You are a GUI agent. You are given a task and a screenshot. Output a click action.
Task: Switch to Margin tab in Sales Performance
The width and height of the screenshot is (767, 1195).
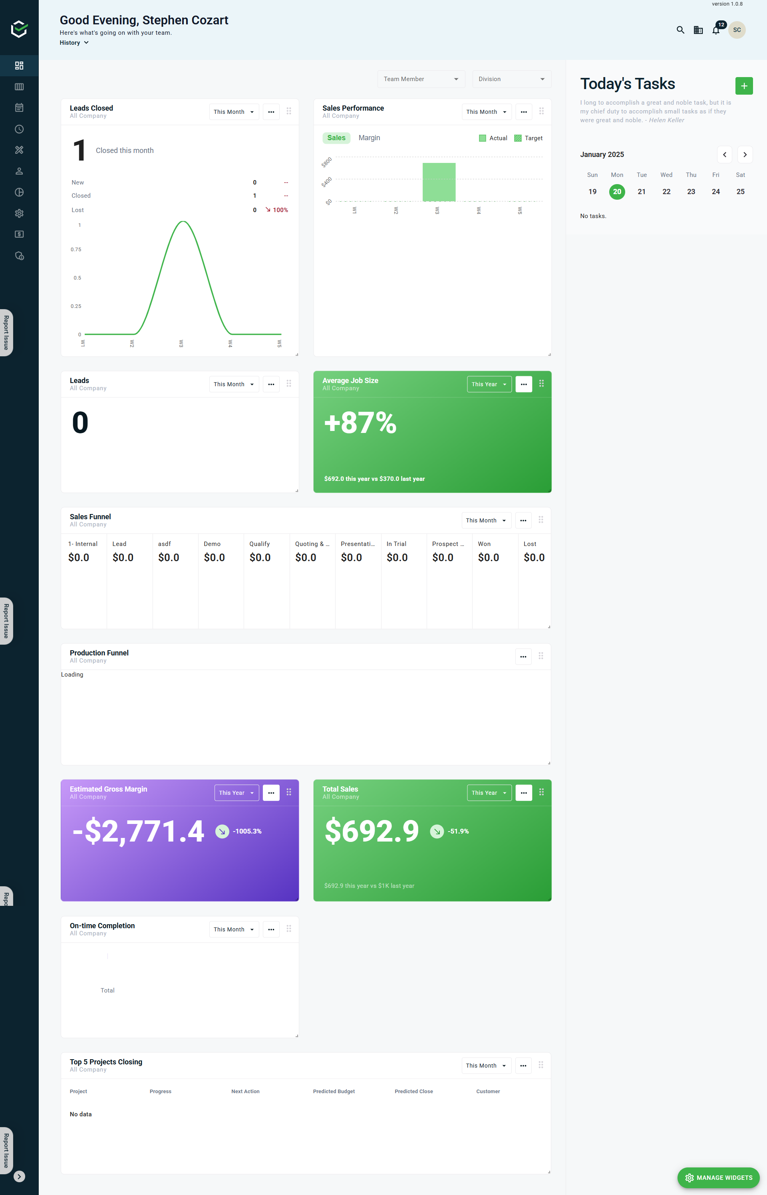point(369,138)
